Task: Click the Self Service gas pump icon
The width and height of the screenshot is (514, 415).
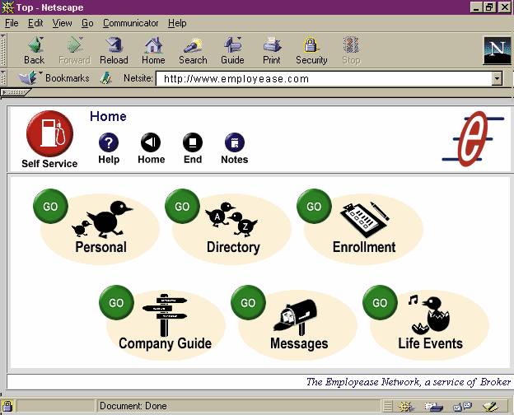Action: pyautogui.click(x=49, y=133)
